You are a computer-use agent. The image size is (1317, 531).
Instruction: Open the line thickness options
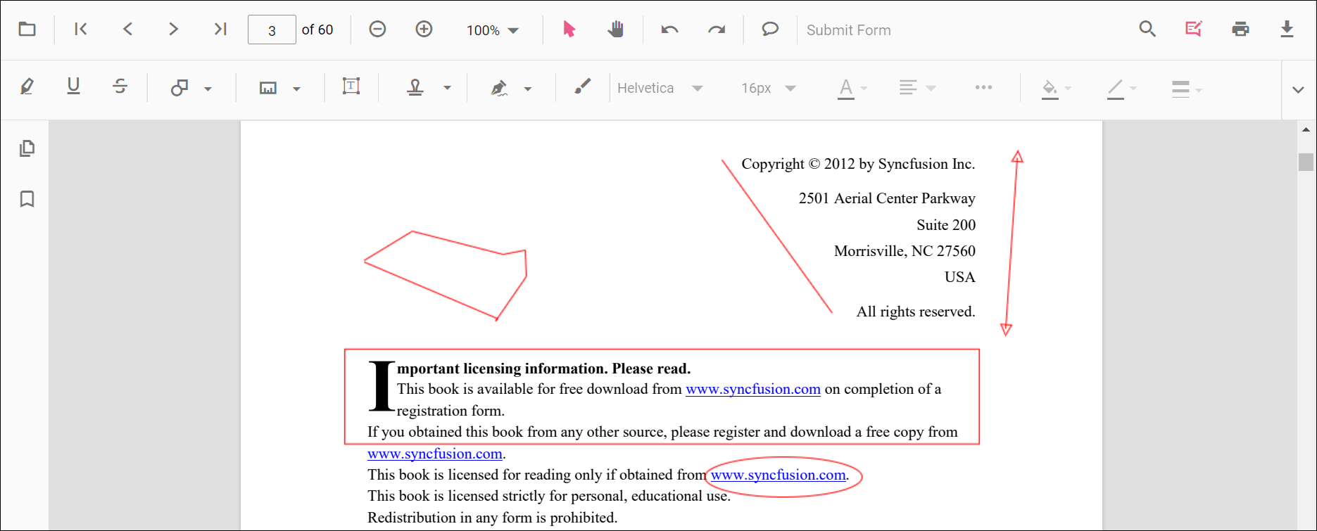(1187, 89)
